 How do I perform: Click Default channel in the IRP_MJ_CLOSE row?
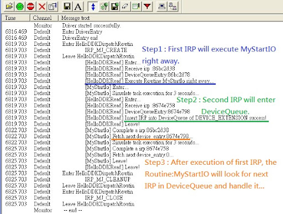(x=42, y=198)
